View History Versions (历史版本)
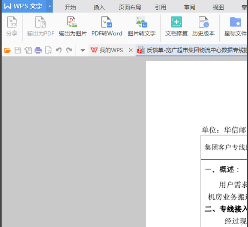248x227 pixels. [x=204, y=23]
